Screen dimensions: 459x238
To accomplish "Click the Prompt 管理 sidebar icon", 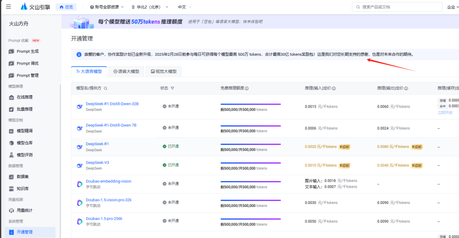I will (x=11, y=76).
